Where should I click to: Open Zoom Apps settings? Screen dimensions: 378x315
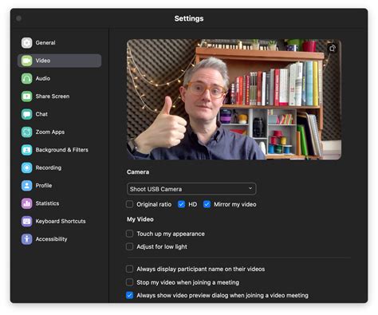[50, 132]
